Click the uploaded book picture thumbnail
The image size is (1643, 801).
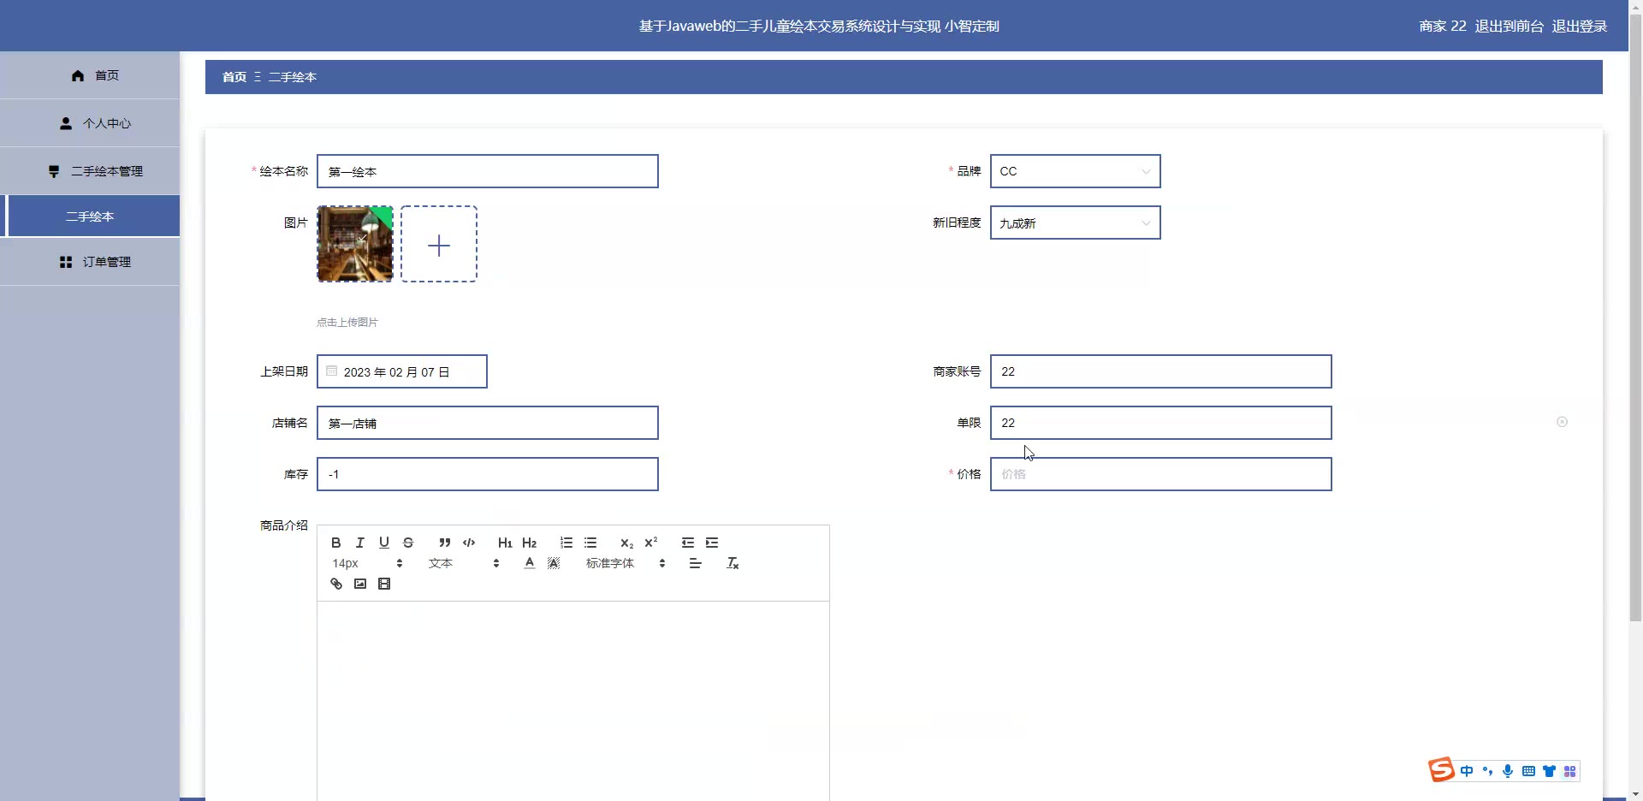(355, 244)
